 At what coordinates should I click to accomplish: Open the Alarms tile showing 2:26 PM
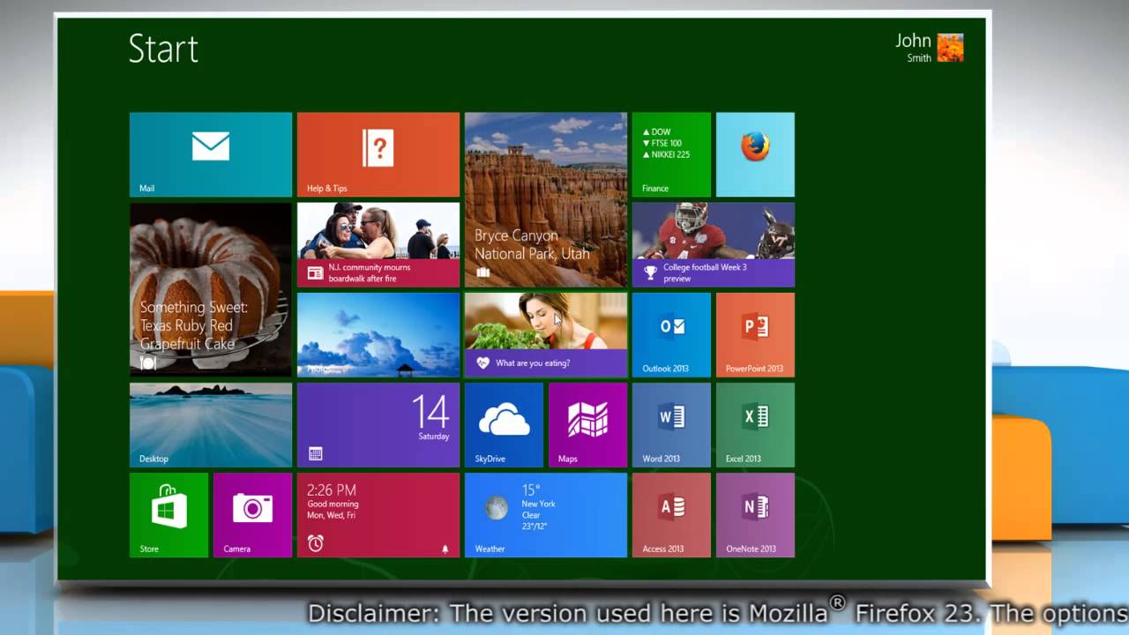point(378,515)
